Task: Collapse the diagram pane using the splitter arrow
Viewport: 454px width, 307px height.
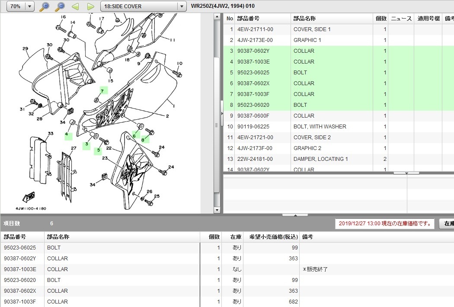Action: coord(222,114)
